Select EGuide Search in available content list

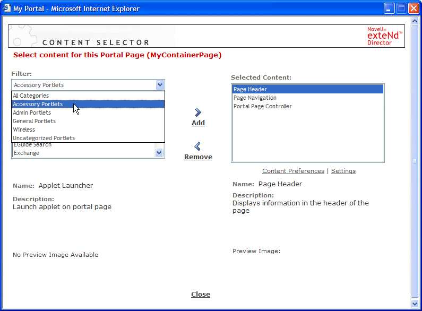tap(84, 145)
